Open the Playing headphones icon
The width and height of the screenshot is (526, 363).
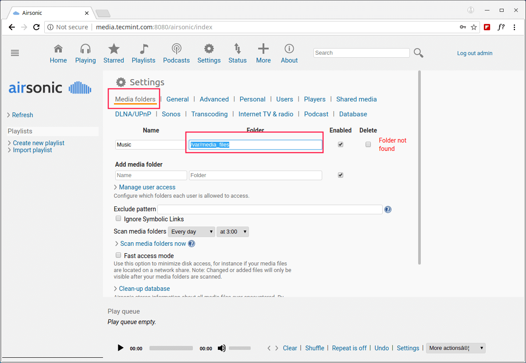[85, 49]
